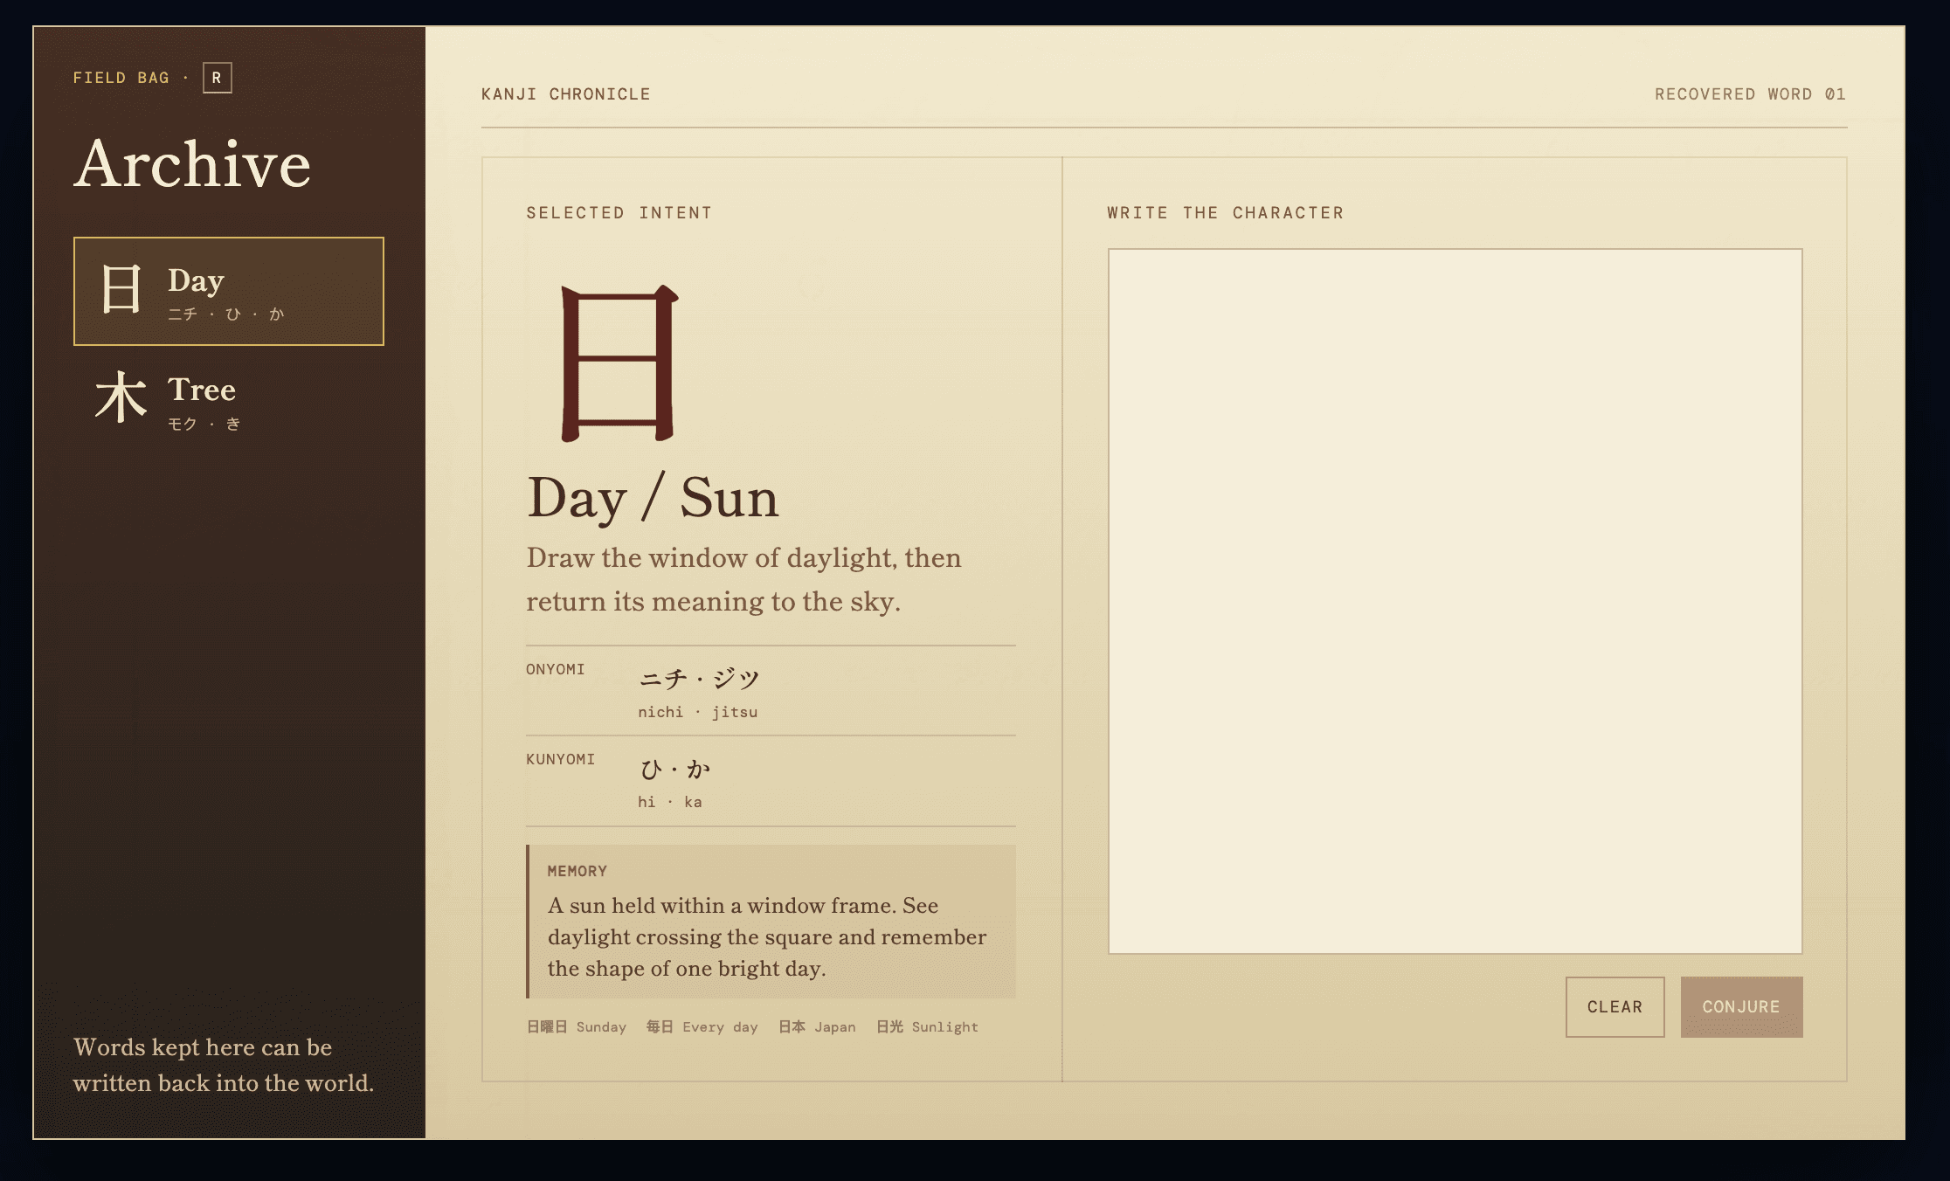Click the 'Day / Sun' heading
Image resolution: width=1950 pixels, height=1181 pixels.
(x=653, y=499)
